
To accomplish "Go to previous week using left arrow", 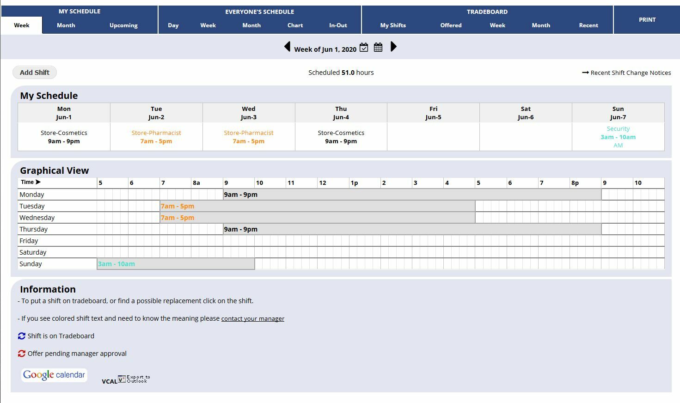I will pos(288,46).
